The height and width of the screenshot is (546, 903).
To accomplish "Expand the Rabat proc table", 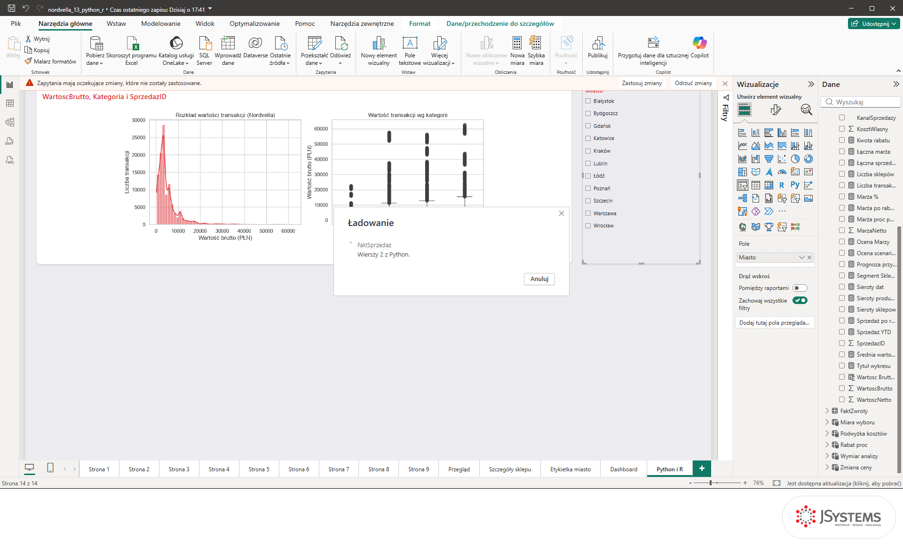I will tap(827, 445).
